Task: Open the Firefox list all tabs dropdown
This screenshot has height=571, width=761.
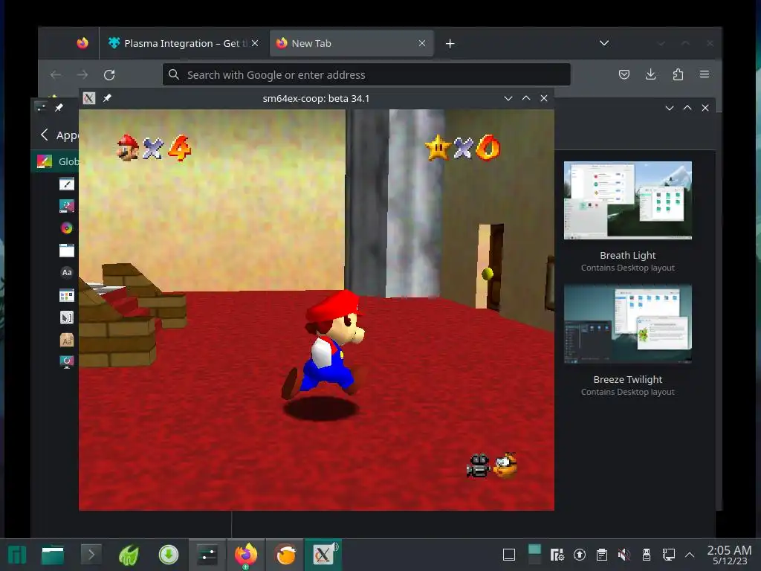Action: click(x=603, y=42)
